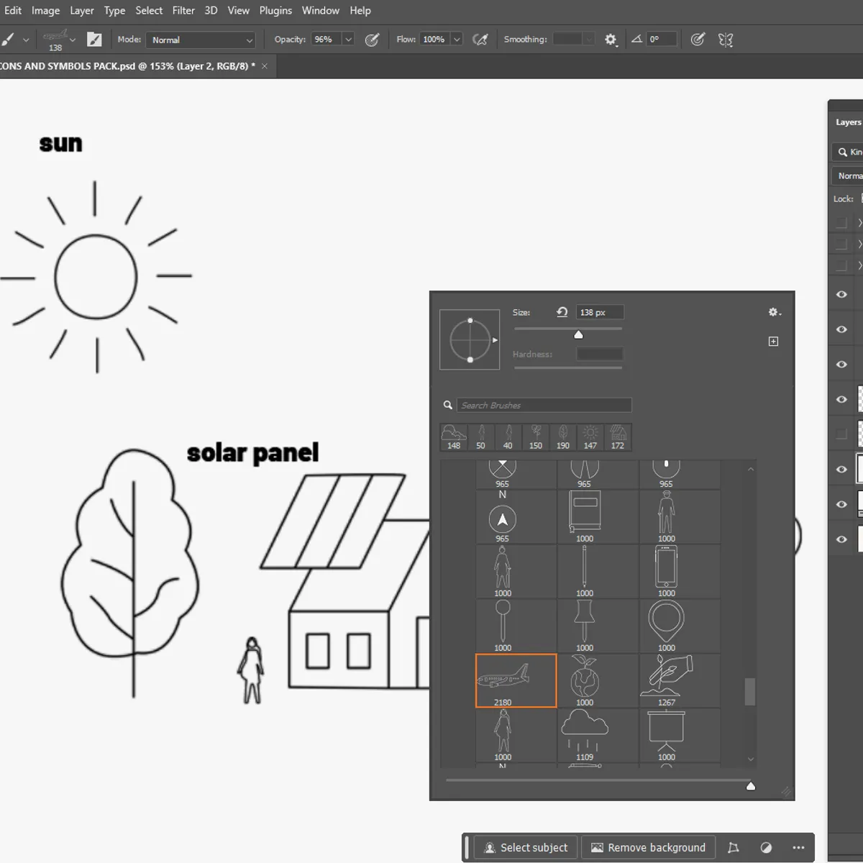Select the cloud brush preset numbered 148
This screenshot has height=863, width=863.
tap(454, 437)
